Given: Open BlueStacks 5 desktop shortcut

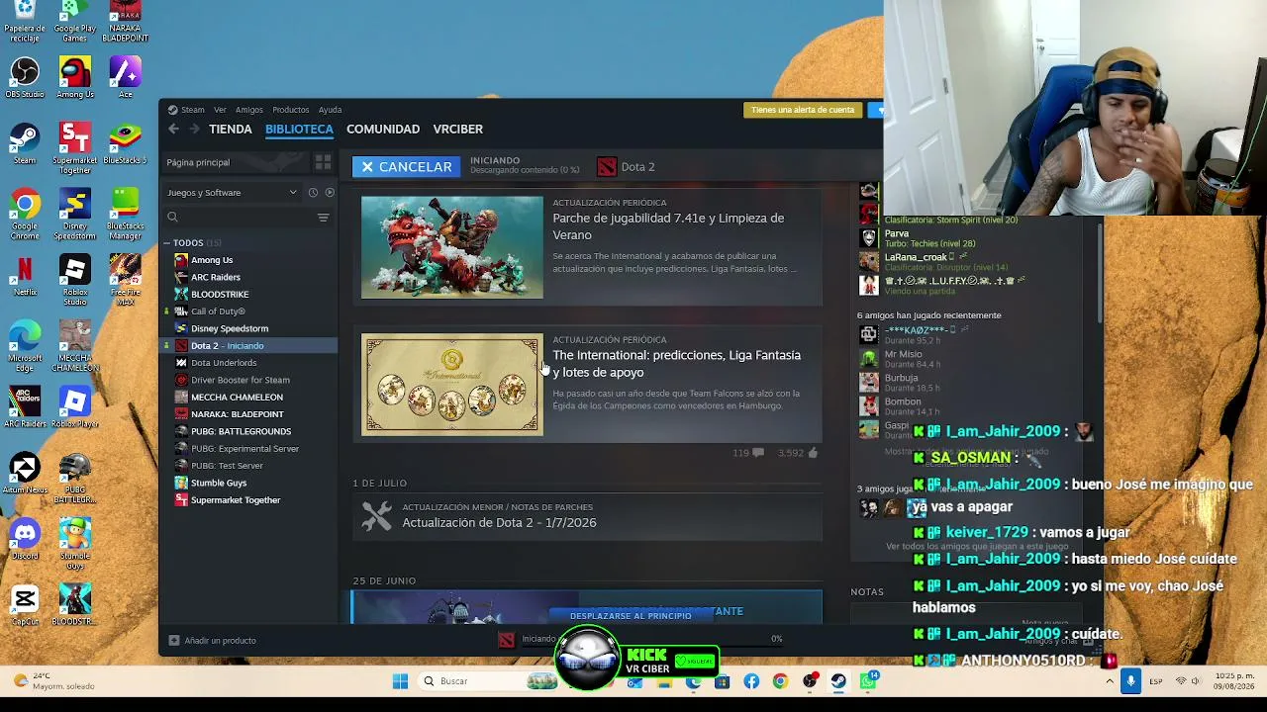Looking at the screenshot, I should coord(125,143).
